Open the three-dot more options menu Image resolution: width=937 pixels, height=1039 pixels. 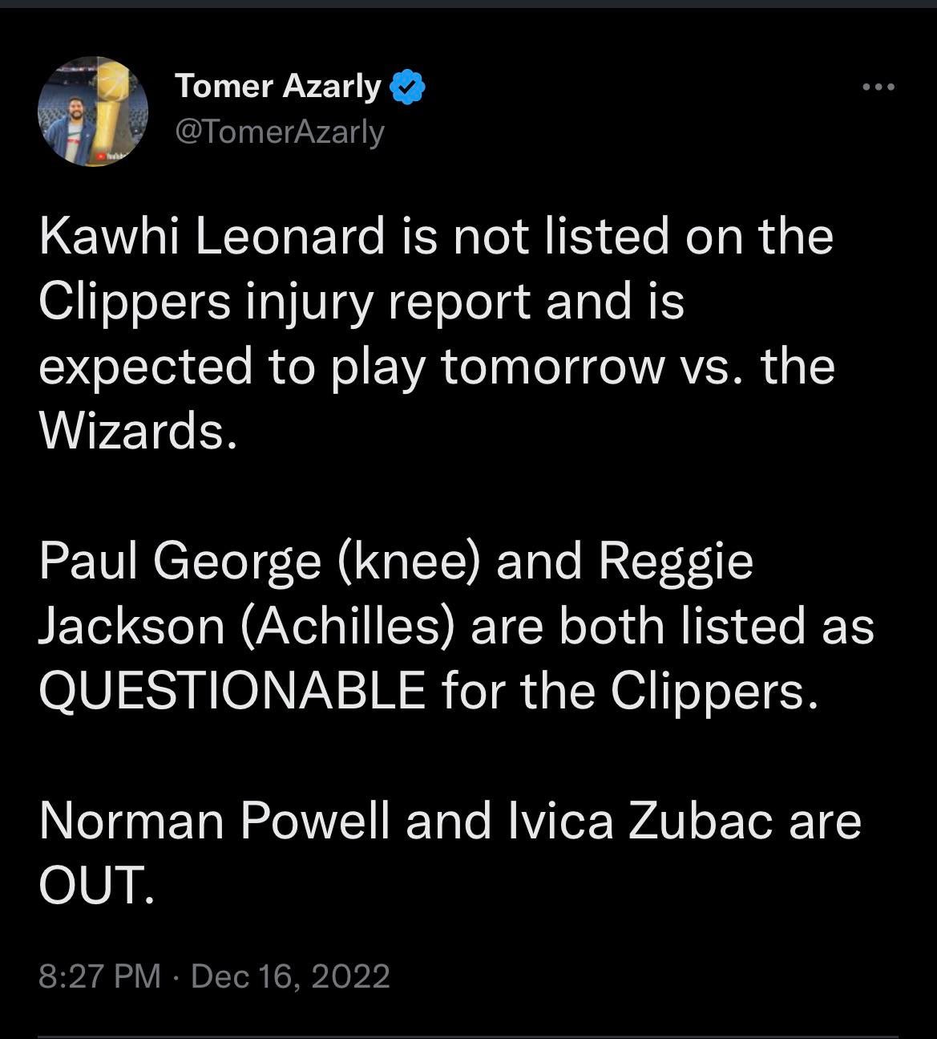(x=878, y=87)
